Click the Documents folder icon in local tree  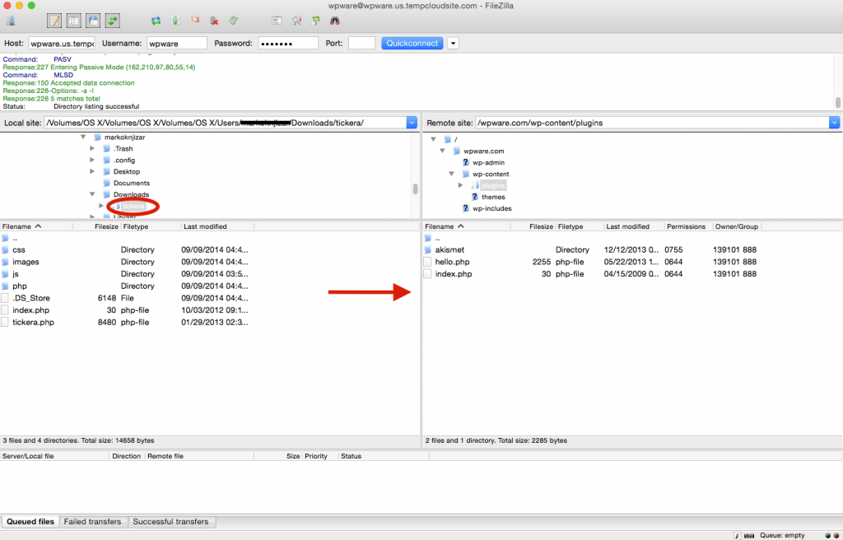click(106, 184)
